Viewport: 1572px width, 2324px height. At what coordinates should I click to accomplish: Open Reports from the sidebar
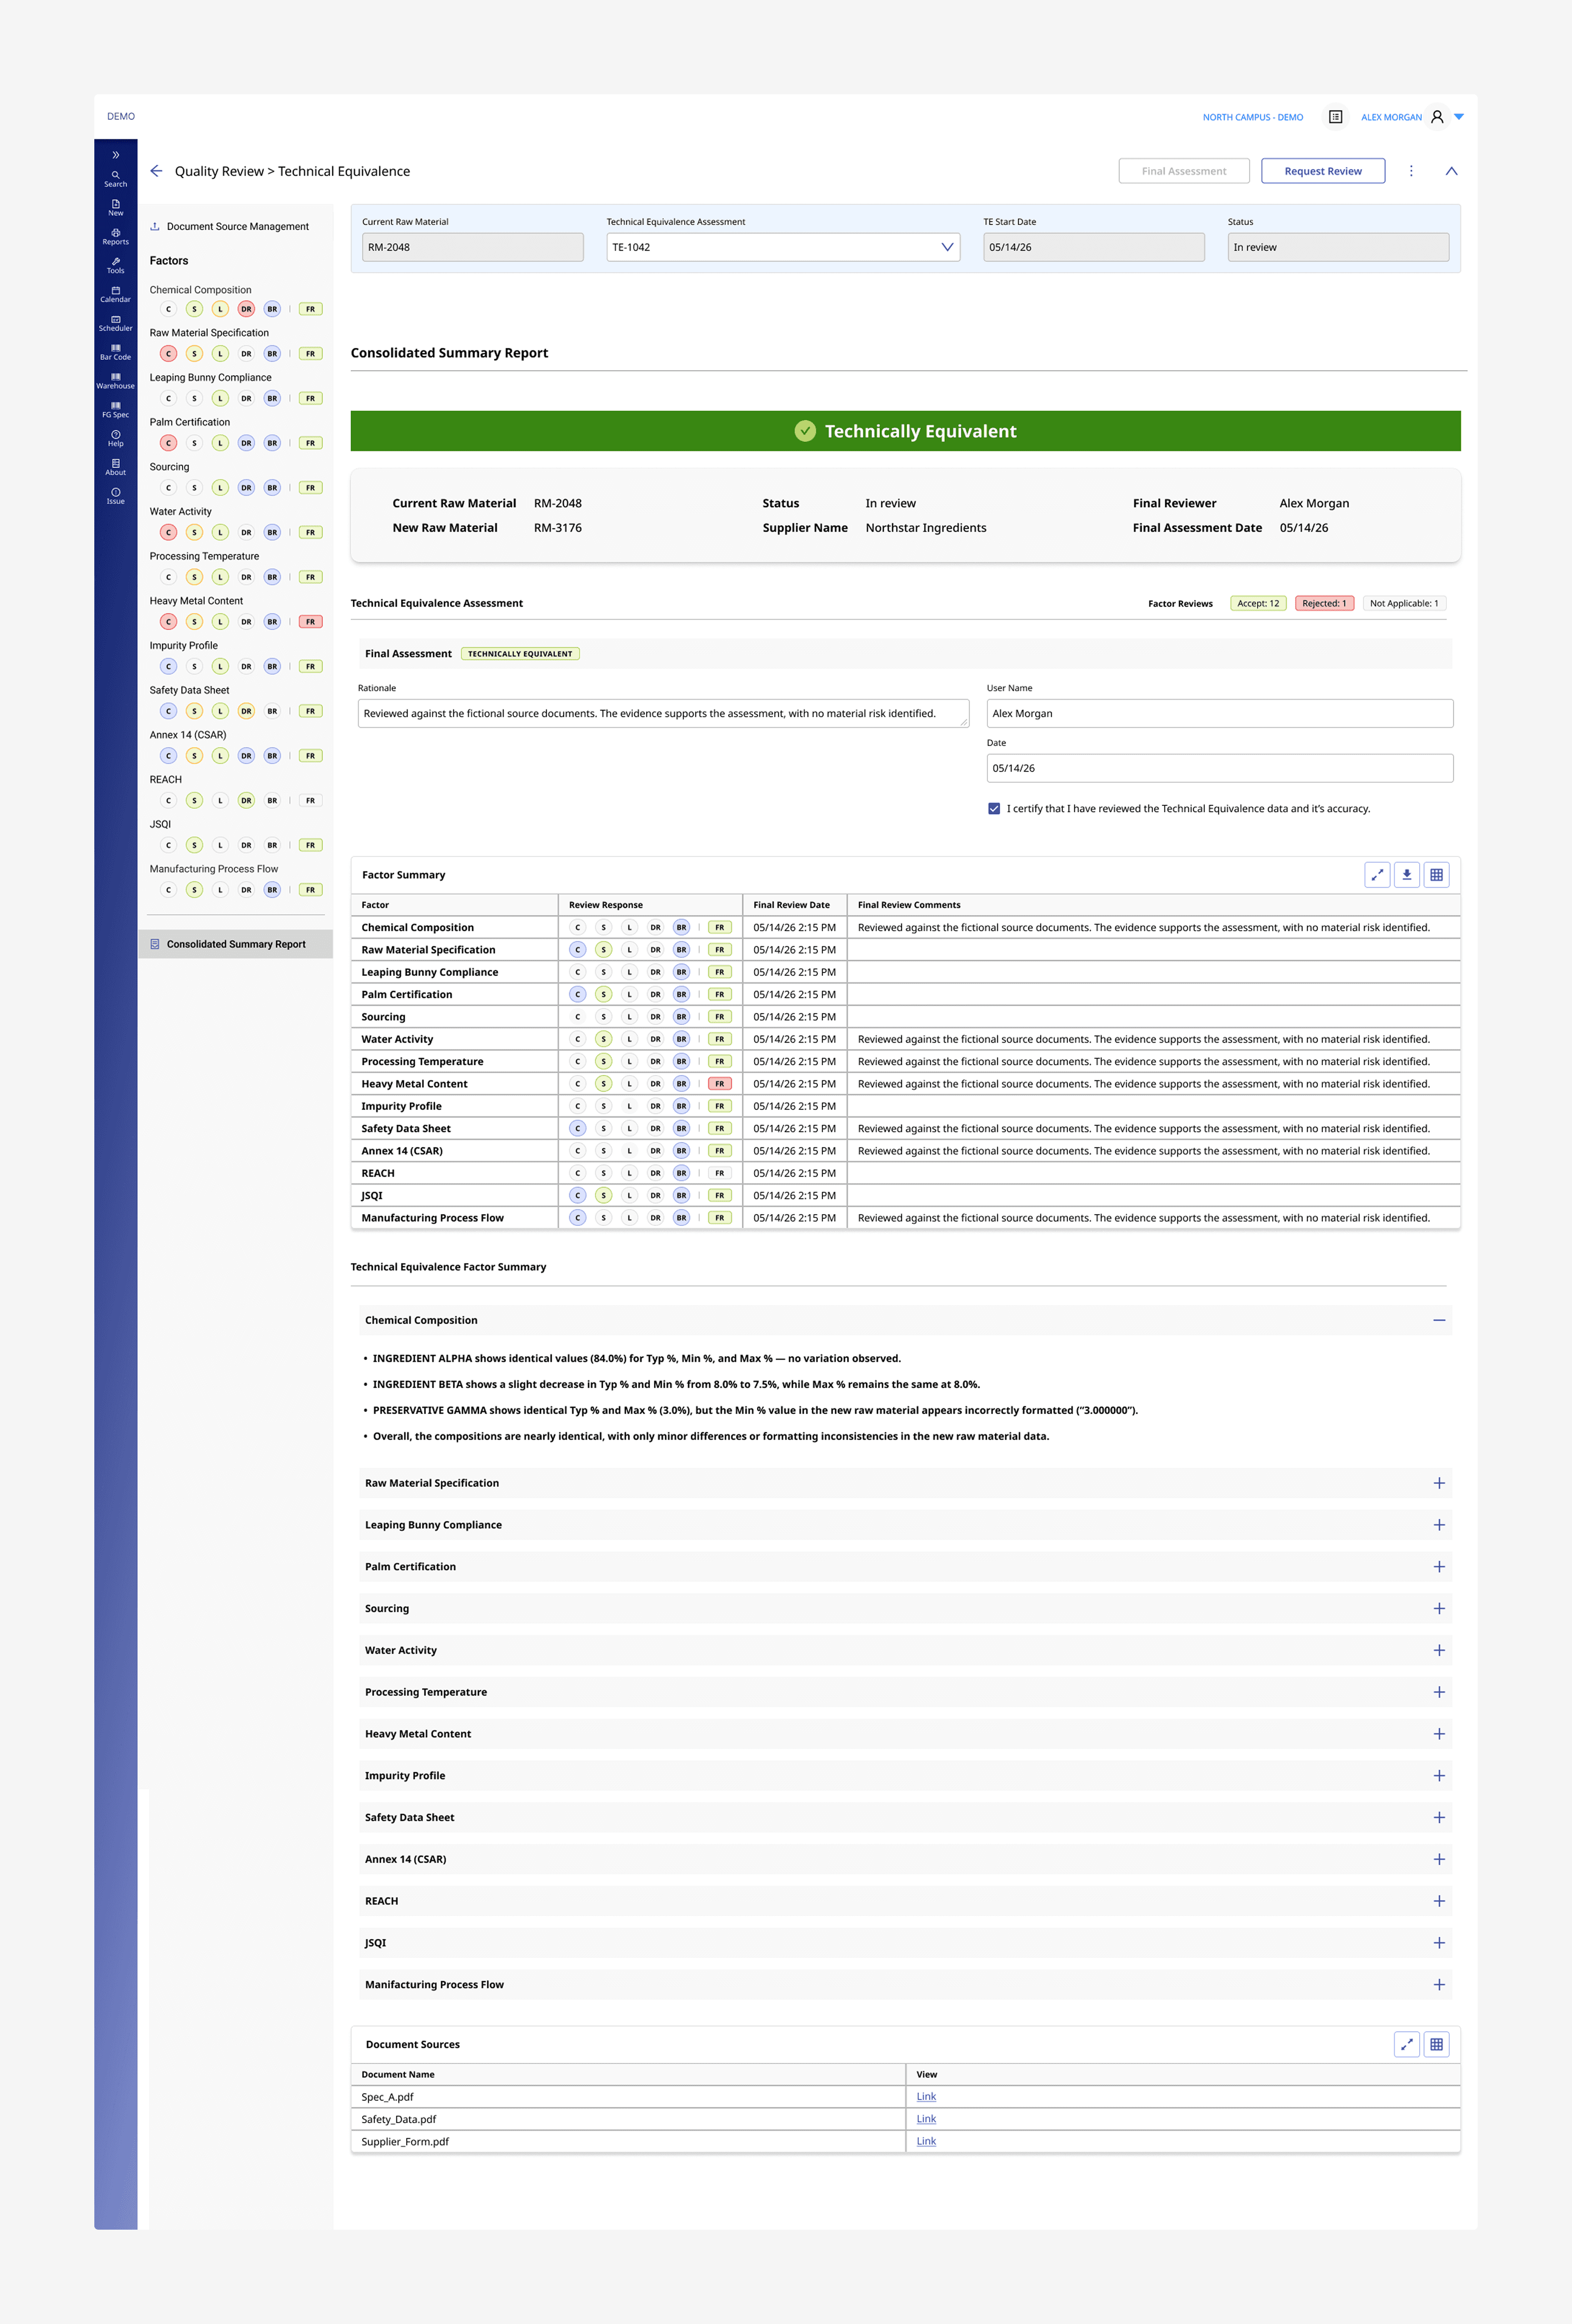pyautogui.click(x=115, y=236)
